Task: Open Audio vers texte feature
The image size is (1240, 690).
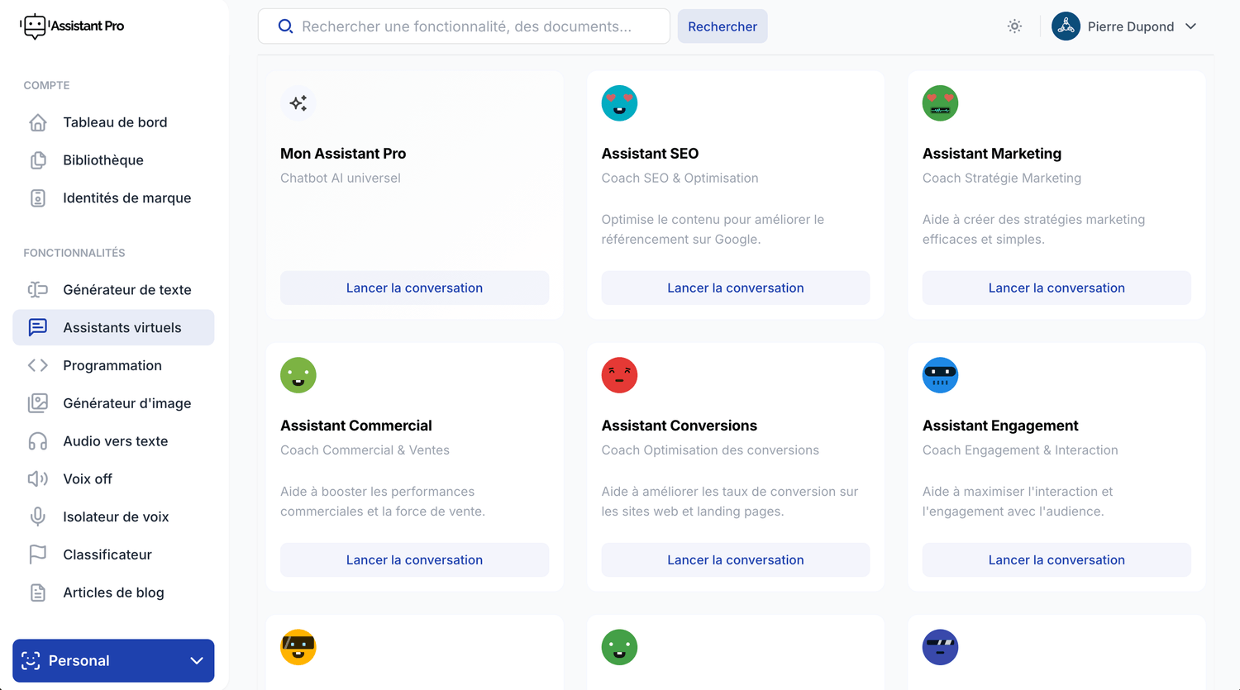Action: click(x=113, y=441)
